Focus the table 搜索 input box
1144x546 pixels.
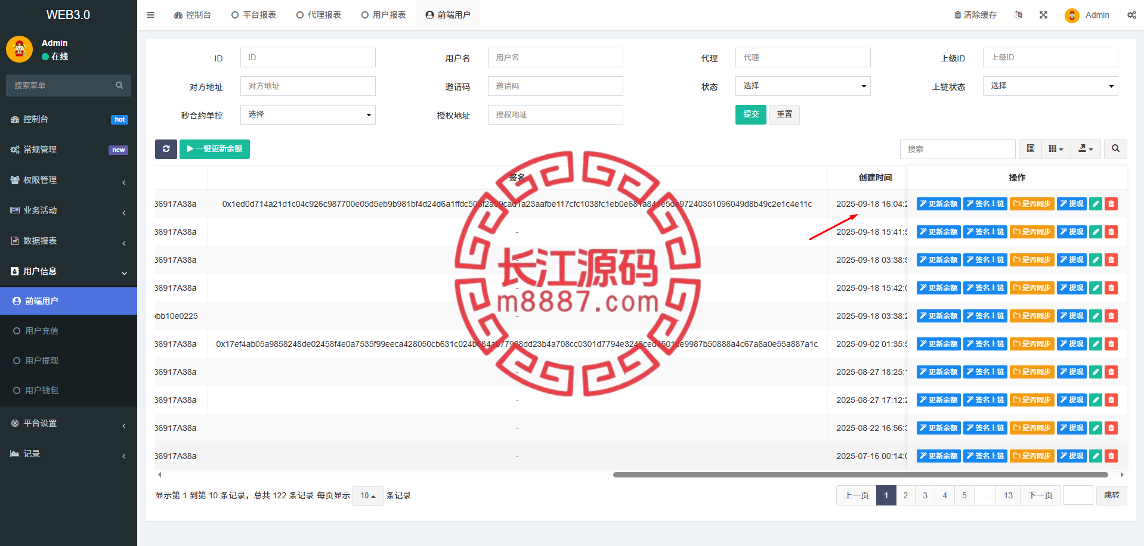tap(958, 149)
